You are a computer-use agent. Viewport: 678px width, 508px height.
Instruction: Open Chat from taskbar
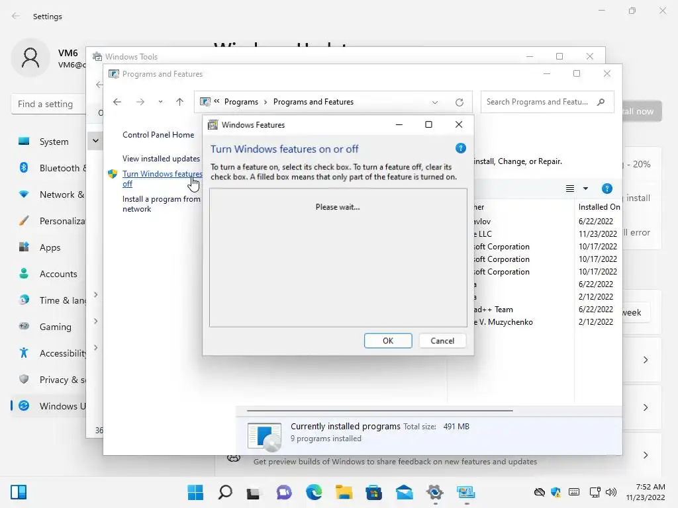click(284, 492)
